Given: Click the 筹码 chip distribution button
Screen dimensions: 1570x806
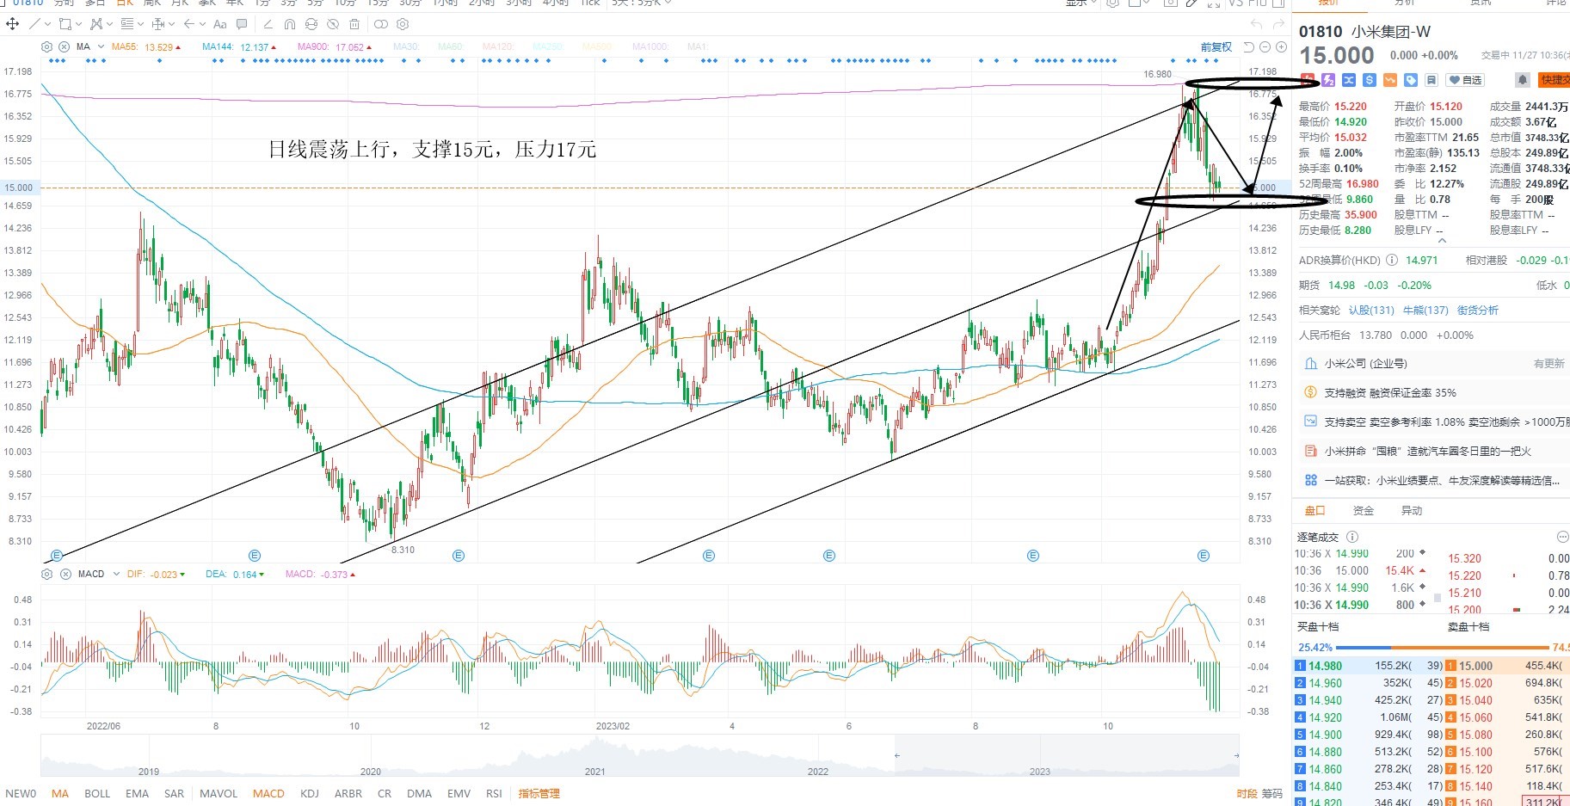Looking at the screenshot, I should coord(1272,793).
